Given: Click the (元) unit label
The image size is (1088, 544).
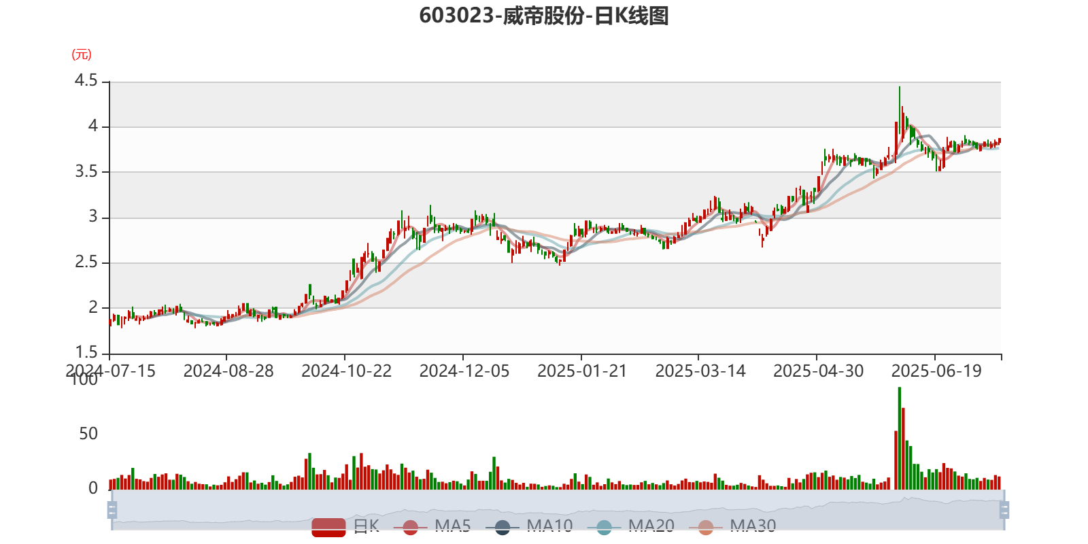Looking at the screenshot, I should (x=82, y=54).
